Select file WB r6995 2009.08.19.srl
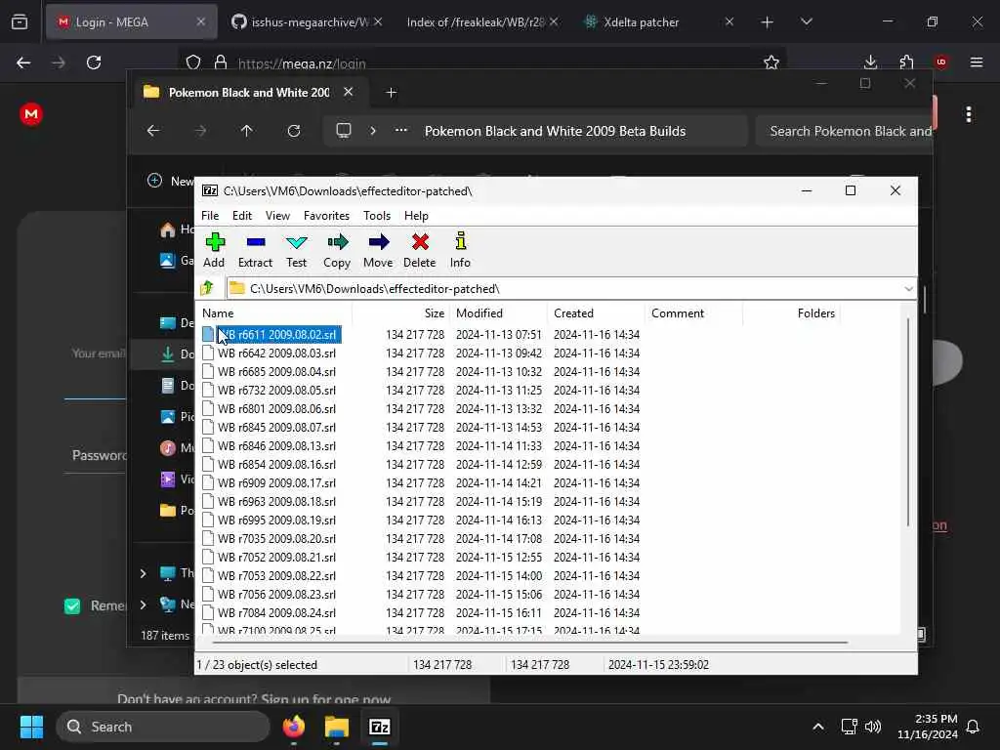Screen dimensions: 1000x750 (276, 520)
